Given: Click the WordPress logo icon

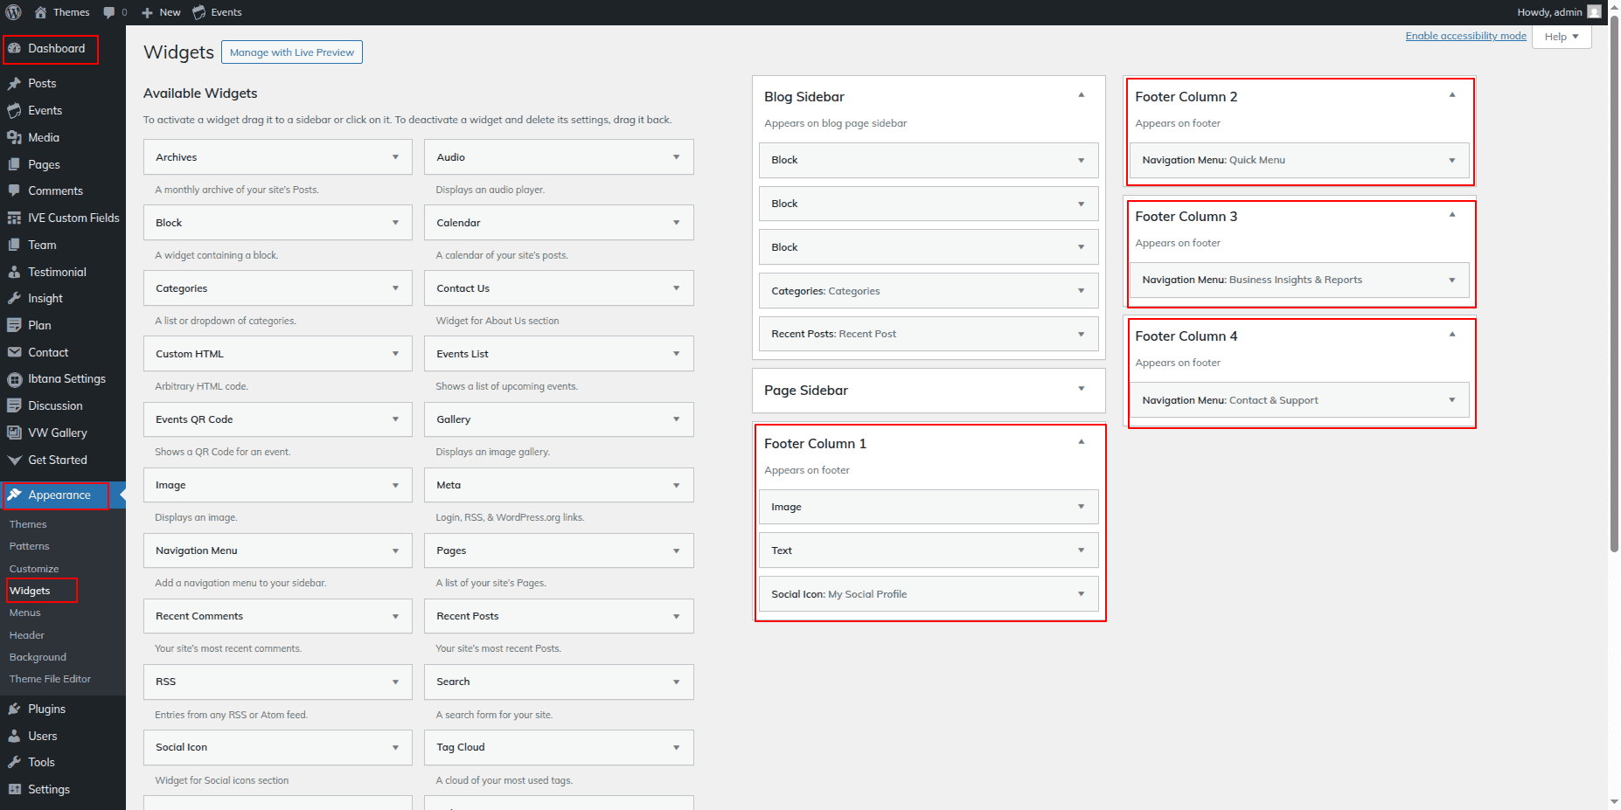Looking at the screenshot, I should pos(13,12).
